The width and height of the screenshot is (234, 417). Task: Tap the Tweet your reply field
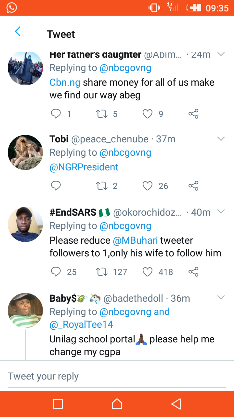(x=117, y=376)
